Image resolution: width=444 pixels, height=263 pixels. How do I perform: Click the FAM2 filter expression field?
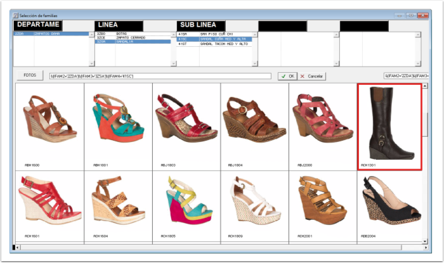160,76
